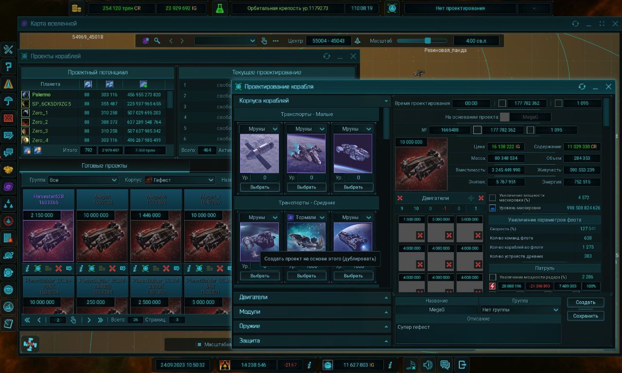
Task: Open the statistics chart sidebar icon
Action: click(8, 307)
